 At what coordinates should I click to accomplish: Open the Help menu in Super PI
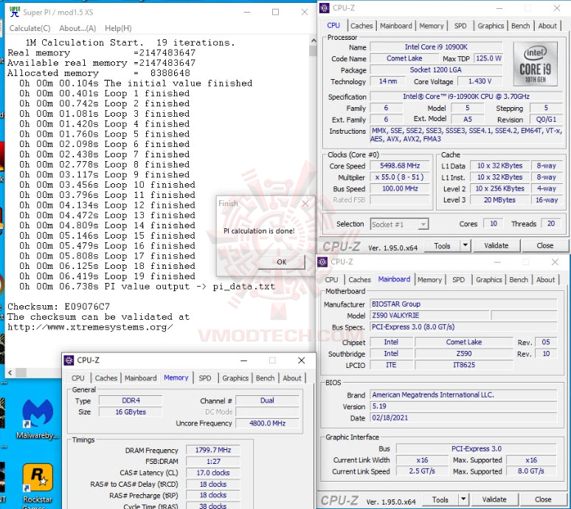pos(118,28)
